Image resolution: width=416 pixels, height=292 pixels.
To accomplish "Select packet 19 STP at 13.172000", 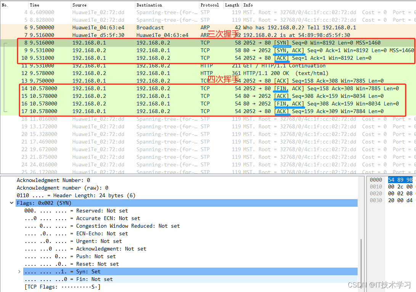I will (208, 127).
